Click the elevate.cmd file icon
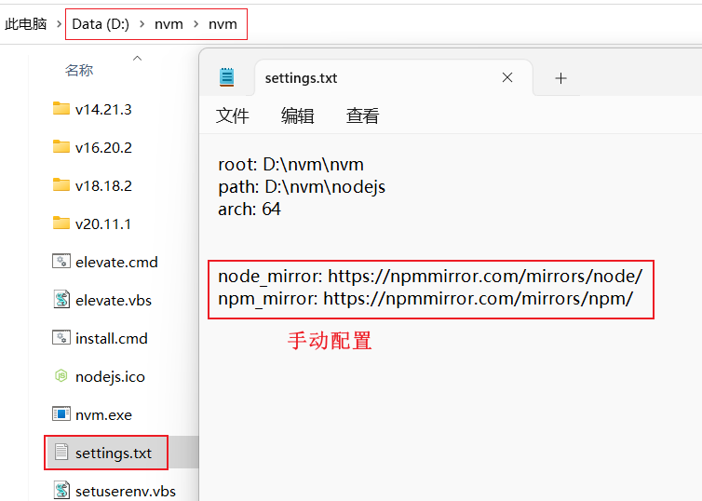The height and width of the screenshot is (501, 702). point(61,262)
